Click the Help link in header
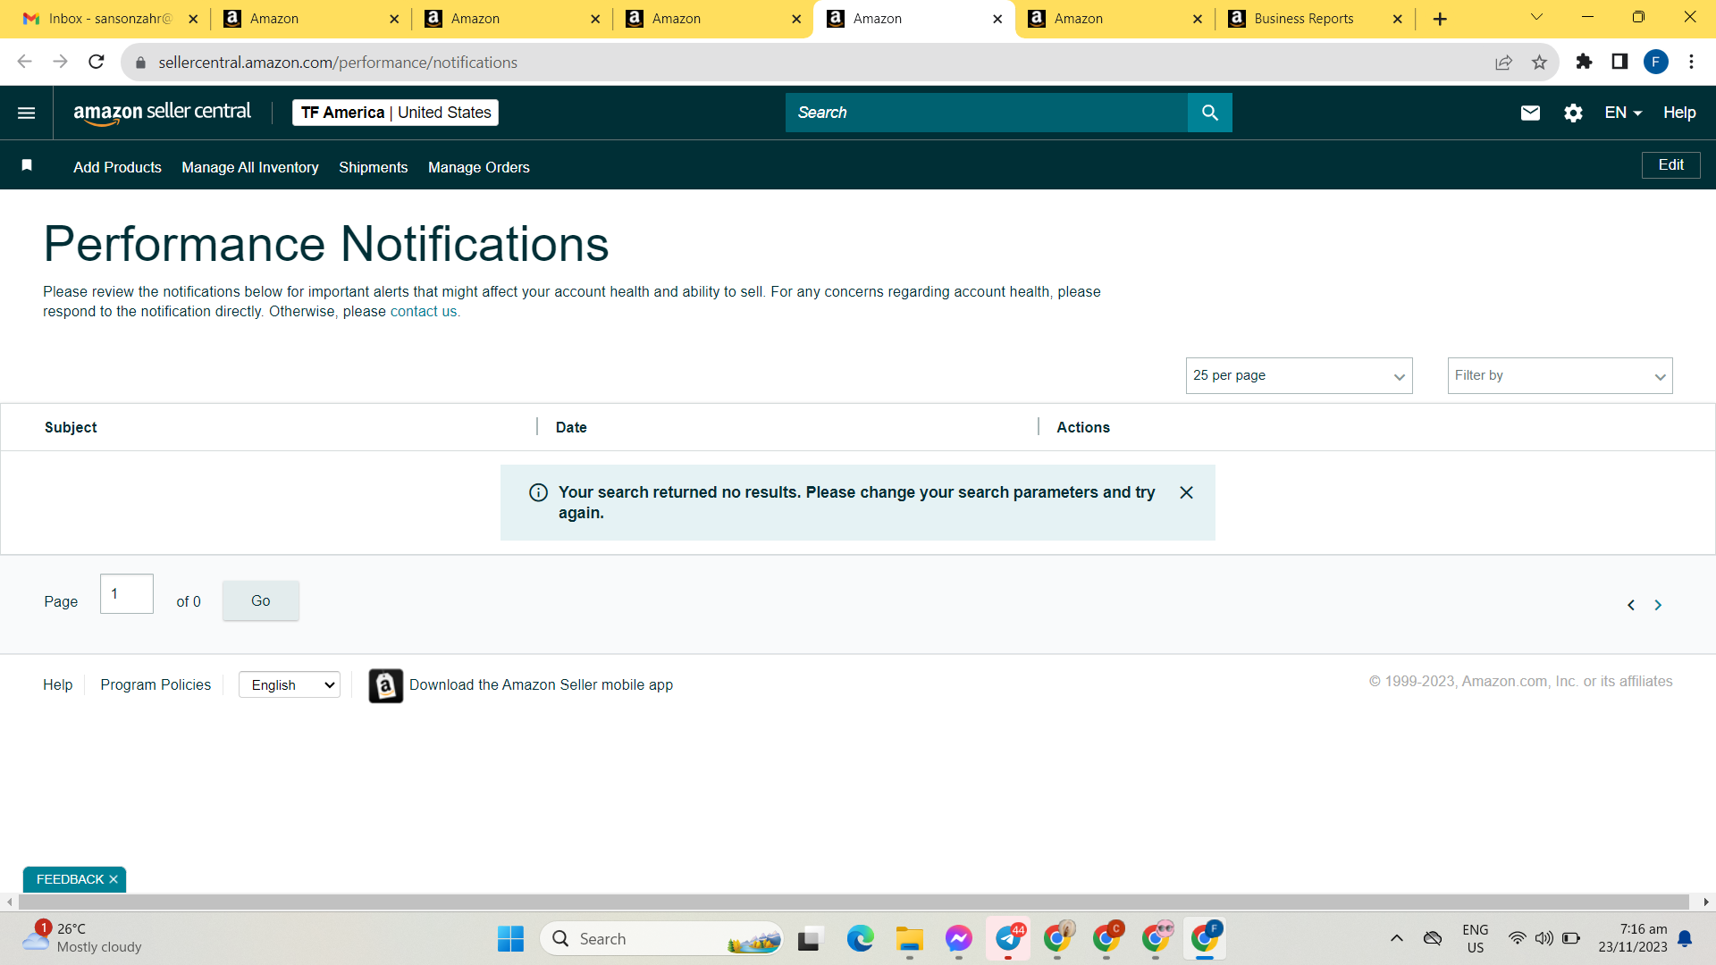1716x965 pixels. tap(1679, 113)
